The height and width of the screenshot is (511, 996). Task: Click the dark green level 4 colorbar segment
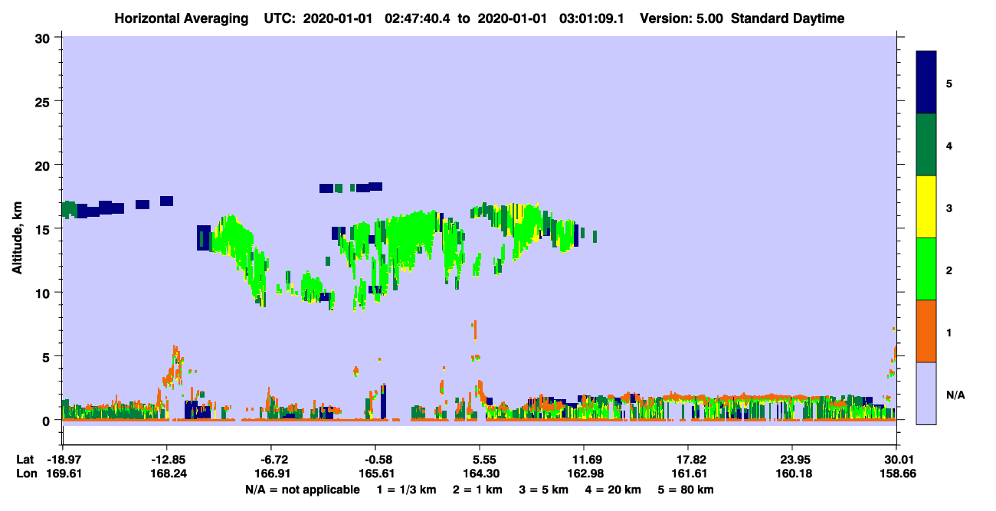tap(926, 145)
